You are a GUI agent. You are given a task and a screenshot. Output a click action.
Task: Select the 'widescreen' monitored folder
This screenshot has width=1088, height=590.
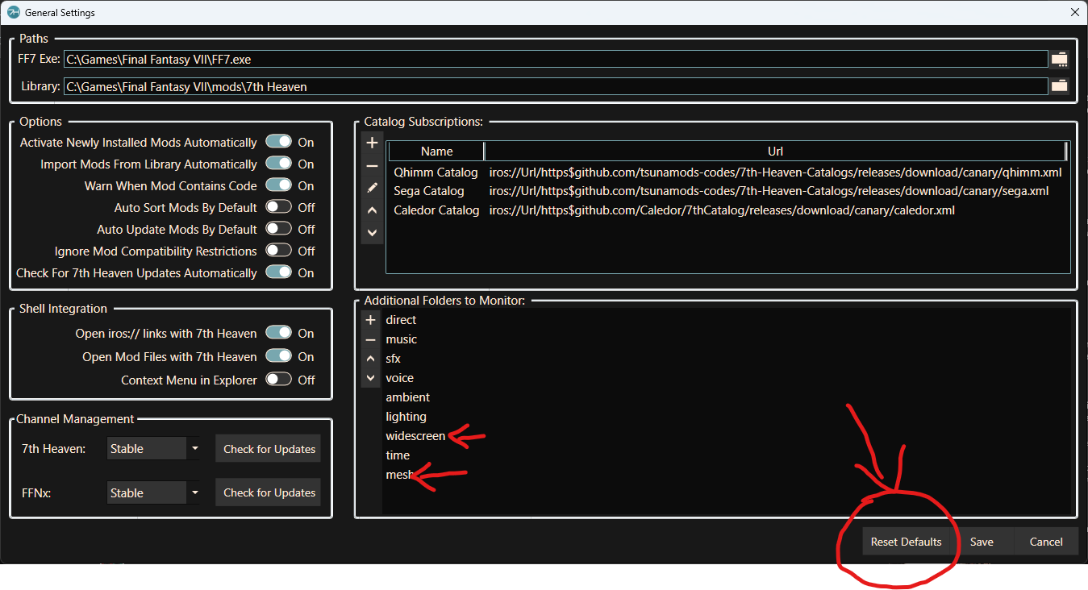[415, 436]
